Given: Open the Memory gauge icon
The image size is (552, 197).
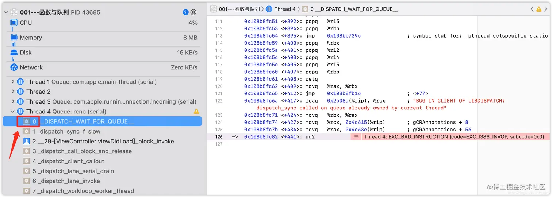Looking at the screenshot, I should [14, 38].
